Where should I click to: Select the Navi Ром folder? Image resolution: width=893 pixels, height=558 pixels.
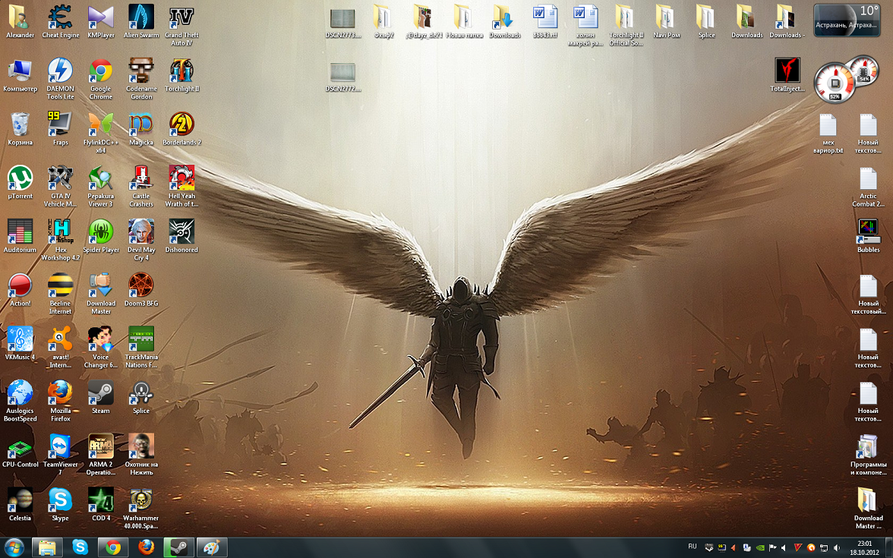pyautogui.click(x=667, y=21)
